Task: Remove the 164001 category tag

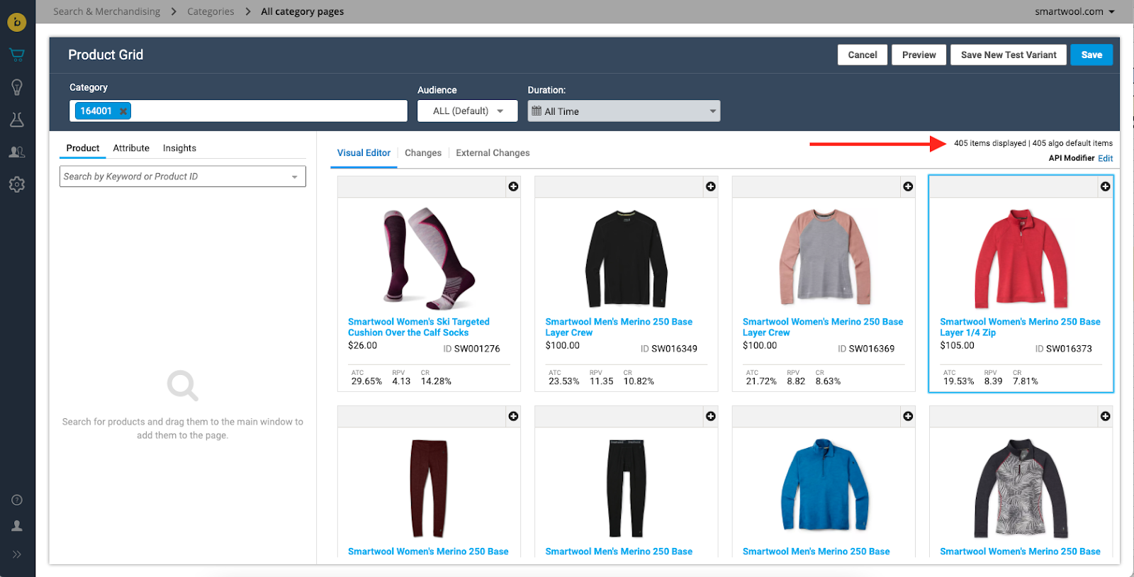Action: tap(123, 111)
